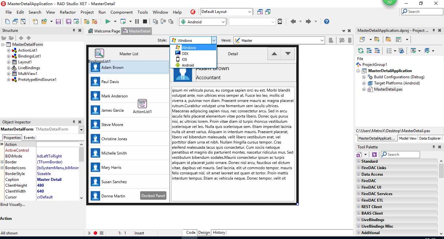The image size is (444, 239).
Task: Click the move-up arrow in Structure panel
Action: coord(21,38)
